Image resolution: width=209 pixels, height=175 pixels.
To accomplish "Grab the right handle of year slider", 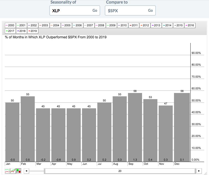I will (x=195, y=171).
